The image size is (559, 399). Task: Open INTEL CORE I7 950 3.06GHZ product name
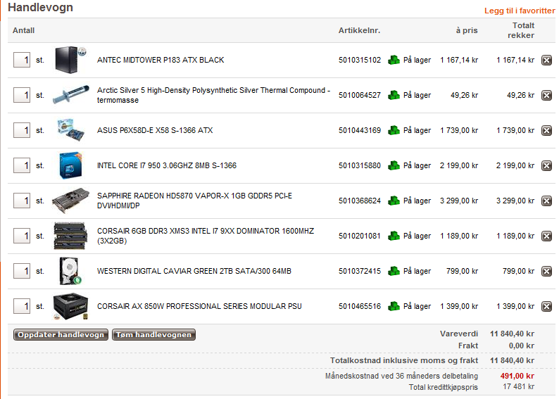(166, 165)
